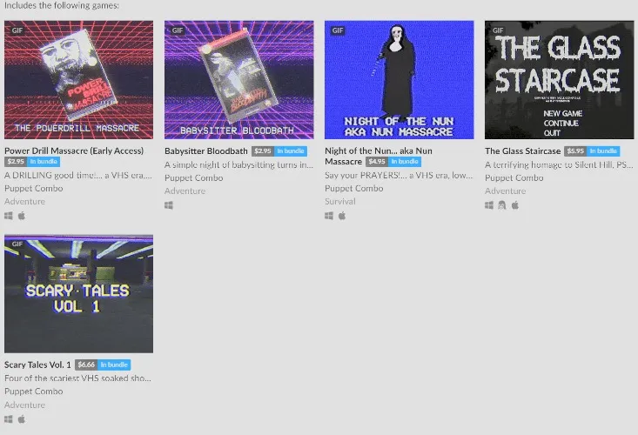Image resolution: width=638 pixels, height=435 pixels.
Task: Open Scary Tales Vol 1 thumbnail
Action: (79, 293)
